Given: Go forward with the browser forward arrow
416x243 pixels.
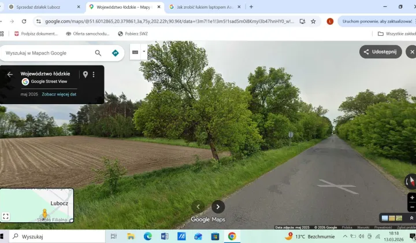Looking at the screenshot, I should (x=12, y=21).
